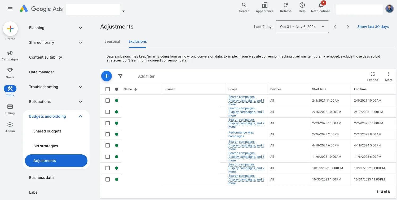
Task: Select all rows with header checkbox
Action: pos(108,89)
